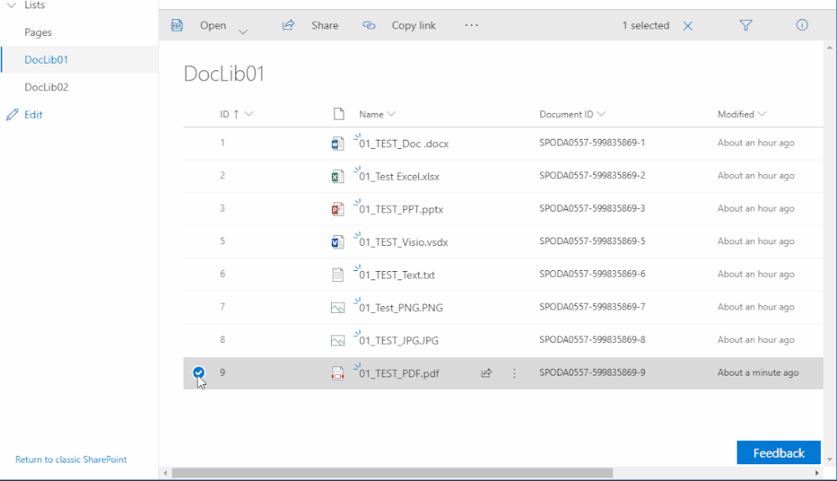
Task: Click Return to classic SharePoint
Action: tap(71, 459)
